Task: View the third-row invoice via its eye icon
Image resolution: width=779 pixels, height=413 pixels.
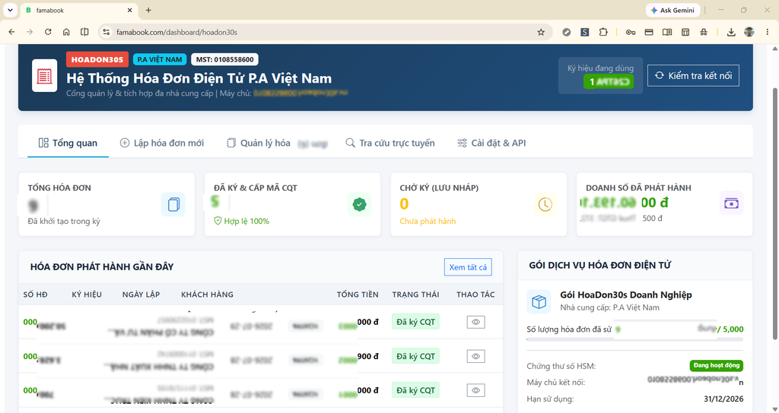Action: point(475,390)
